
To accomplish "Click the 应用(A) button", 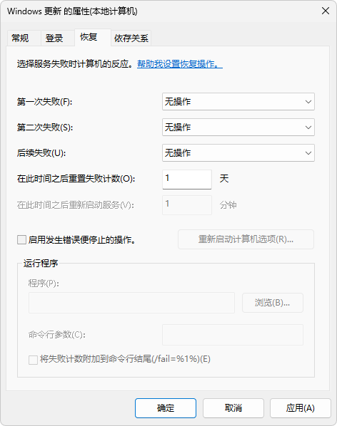I will (x=301, y=408).
